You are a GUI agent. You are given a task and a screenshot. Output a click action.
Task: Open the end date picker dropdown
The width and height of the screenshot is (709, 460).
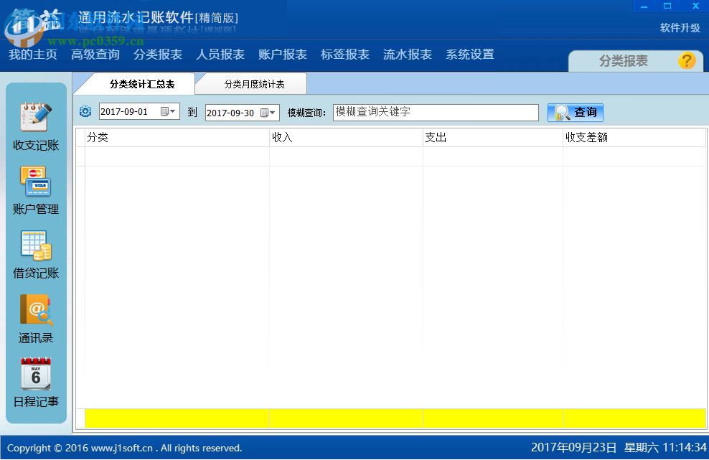[x=273, y=111]
